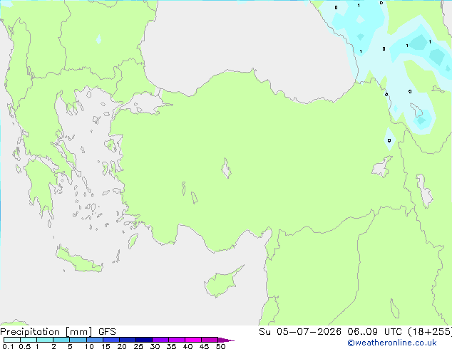Select the 5–10 mm legend color box
The image size is (452, 349).
(78, 340)
